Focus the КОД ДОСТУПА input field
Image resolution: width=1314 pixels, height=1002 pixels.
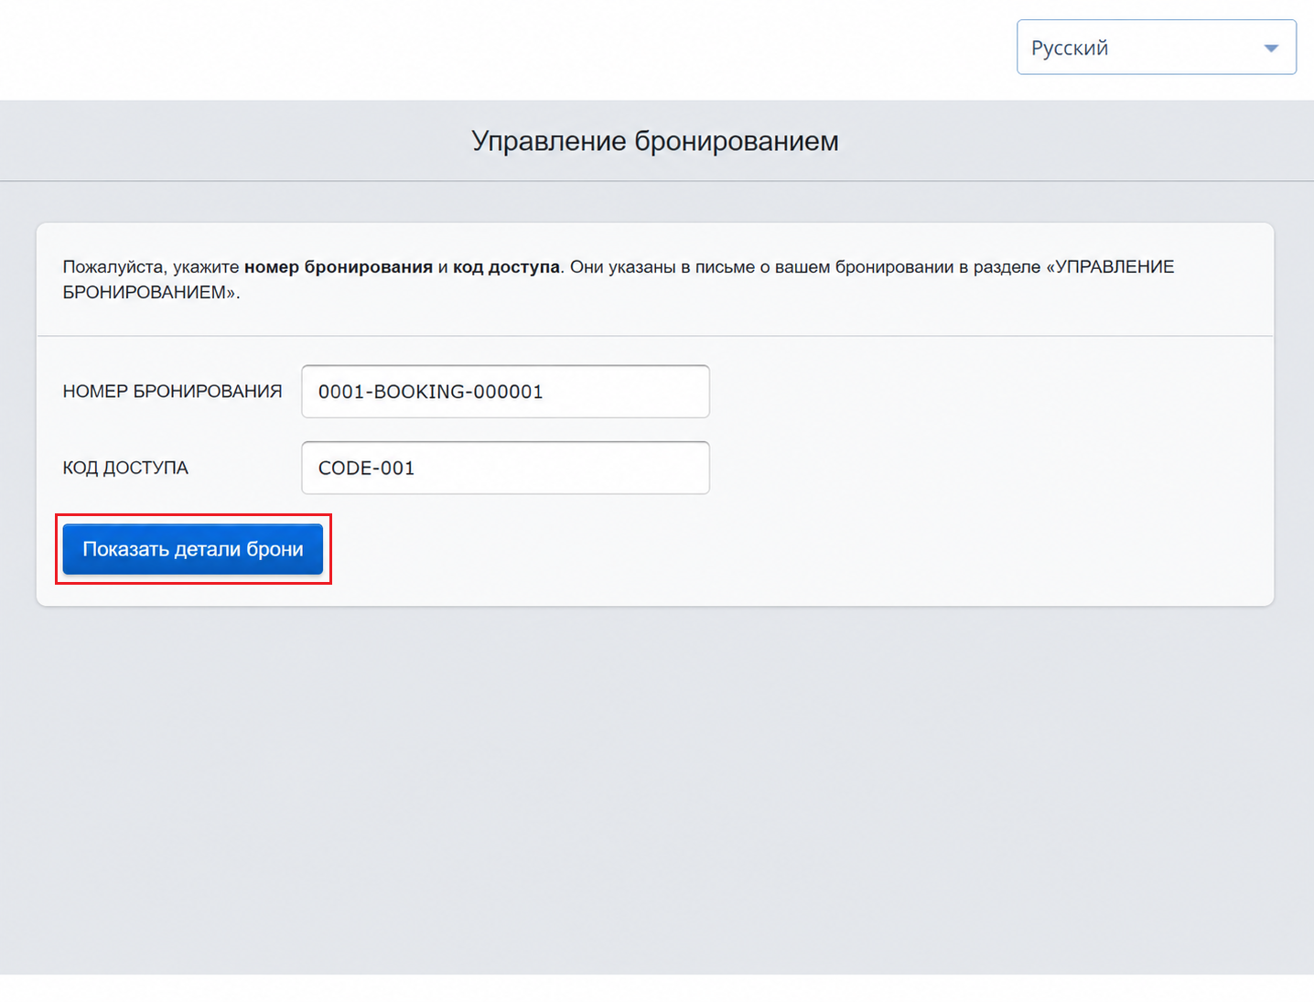tap(505, 468)
